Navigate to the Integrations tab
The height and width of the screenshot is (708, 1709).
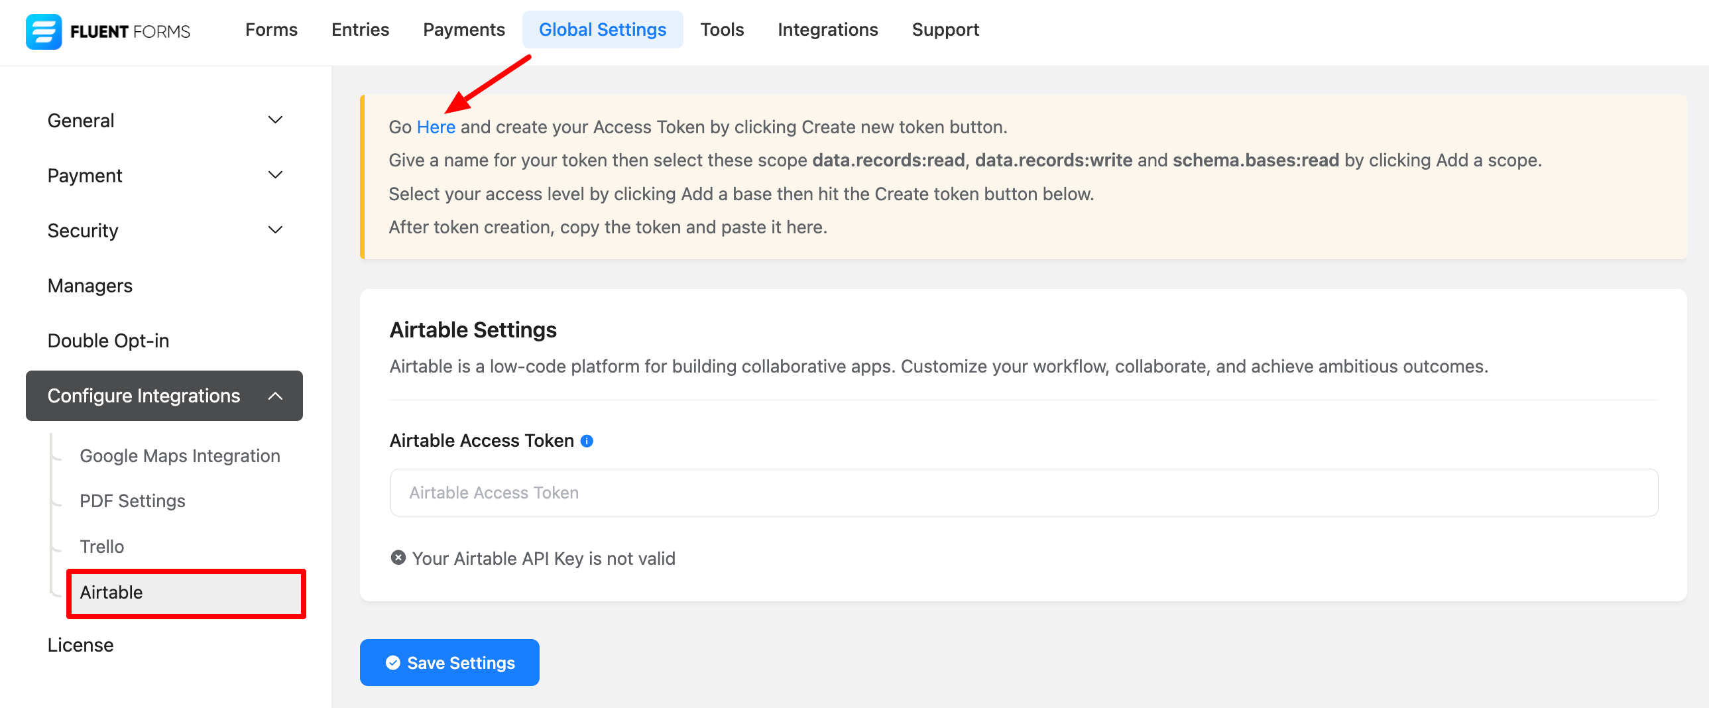click(827, 30)
